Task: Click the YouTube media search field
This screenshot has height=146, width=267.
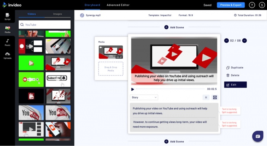Action: 44,25
